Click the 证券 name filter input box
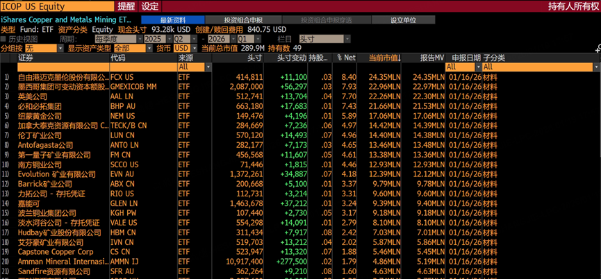This screenshot has height=279, width=601. 61,67
